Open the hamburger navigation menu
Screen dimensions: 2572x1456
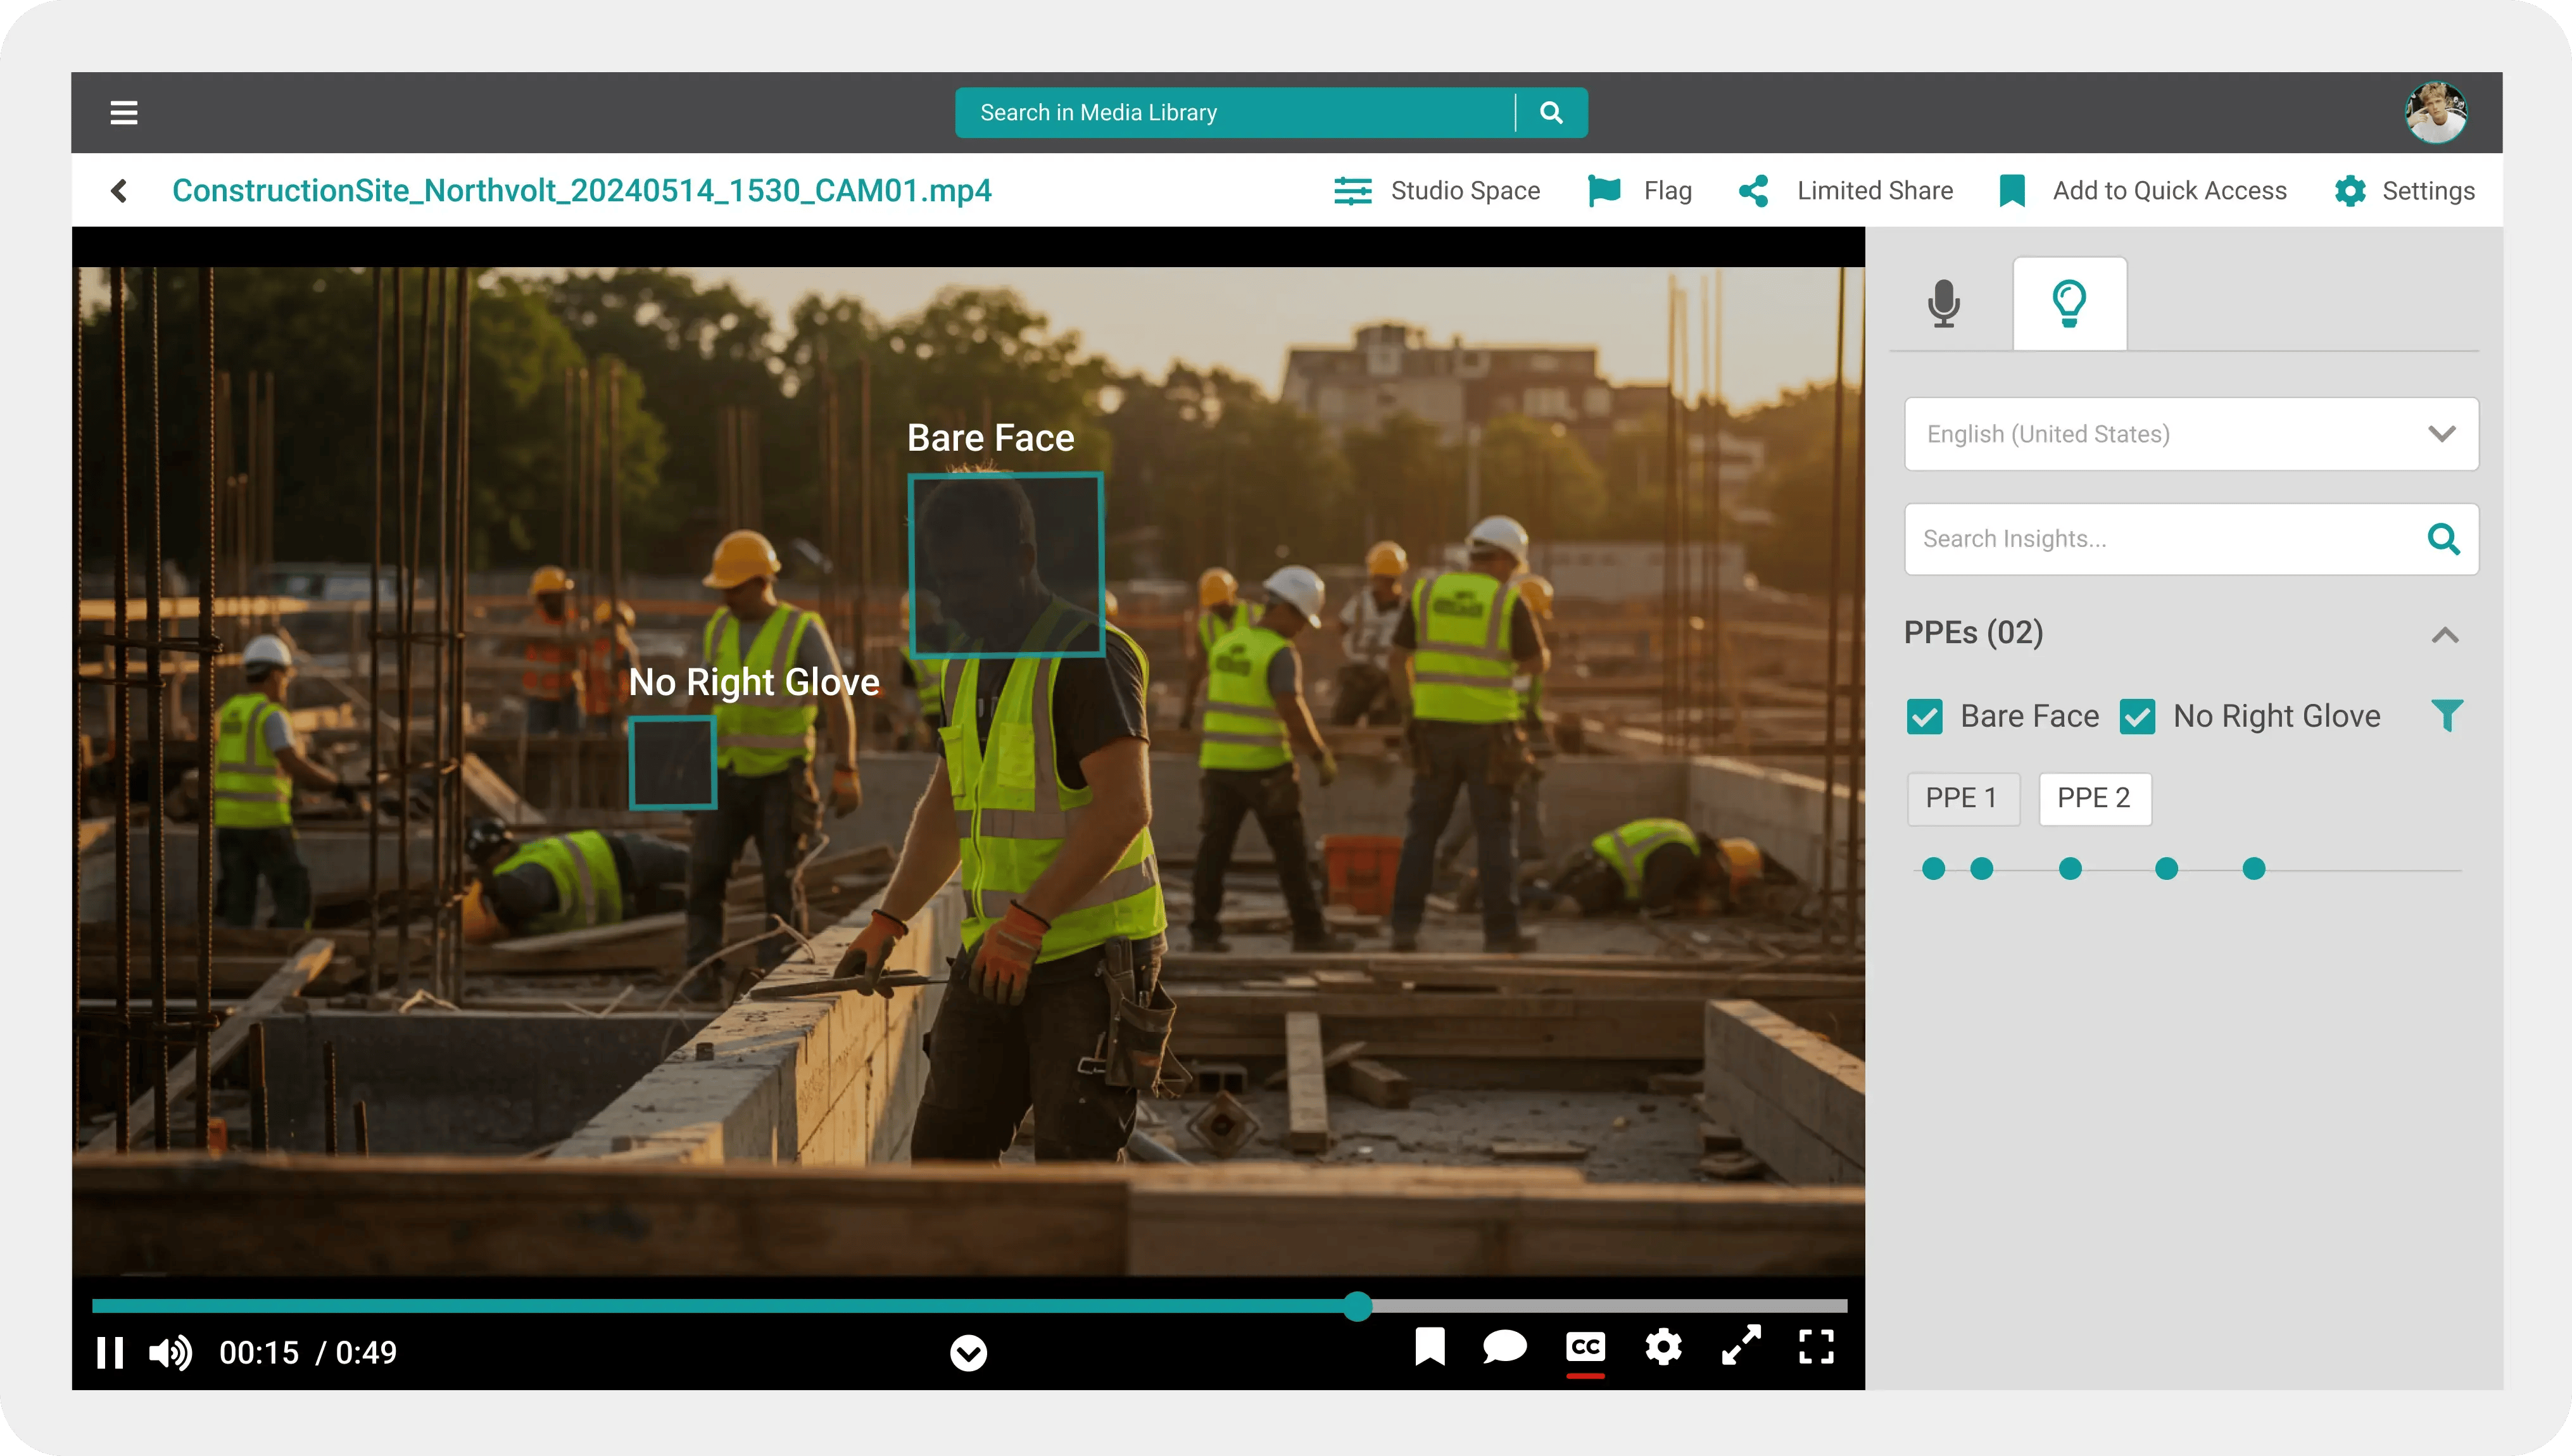click(x=124, y=113)
